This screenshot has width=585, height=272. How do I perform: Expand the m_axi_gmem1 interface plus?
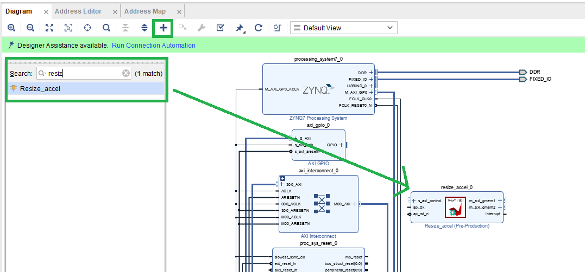point(500,200)
